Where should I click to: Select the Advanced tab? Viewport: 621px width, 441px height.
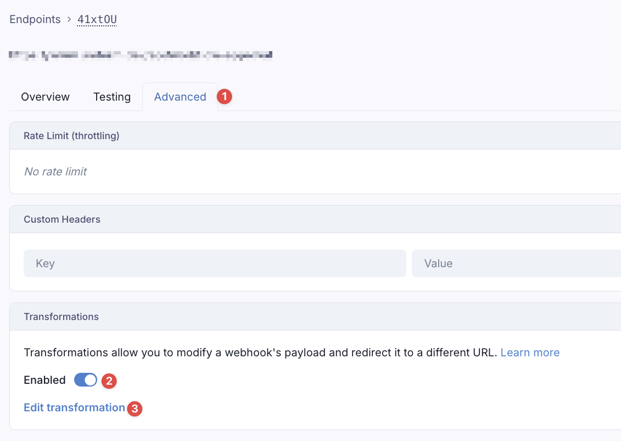click(180, 97)
